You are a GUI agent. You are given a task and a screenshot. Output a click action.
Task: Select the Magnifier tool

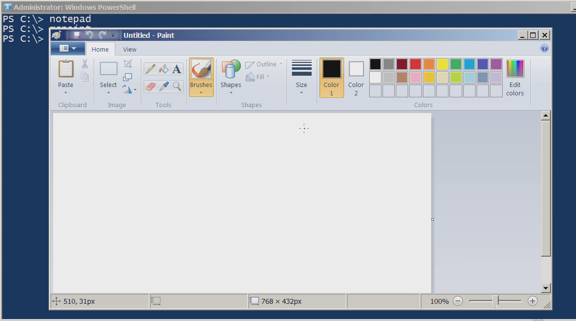(177, 86)
